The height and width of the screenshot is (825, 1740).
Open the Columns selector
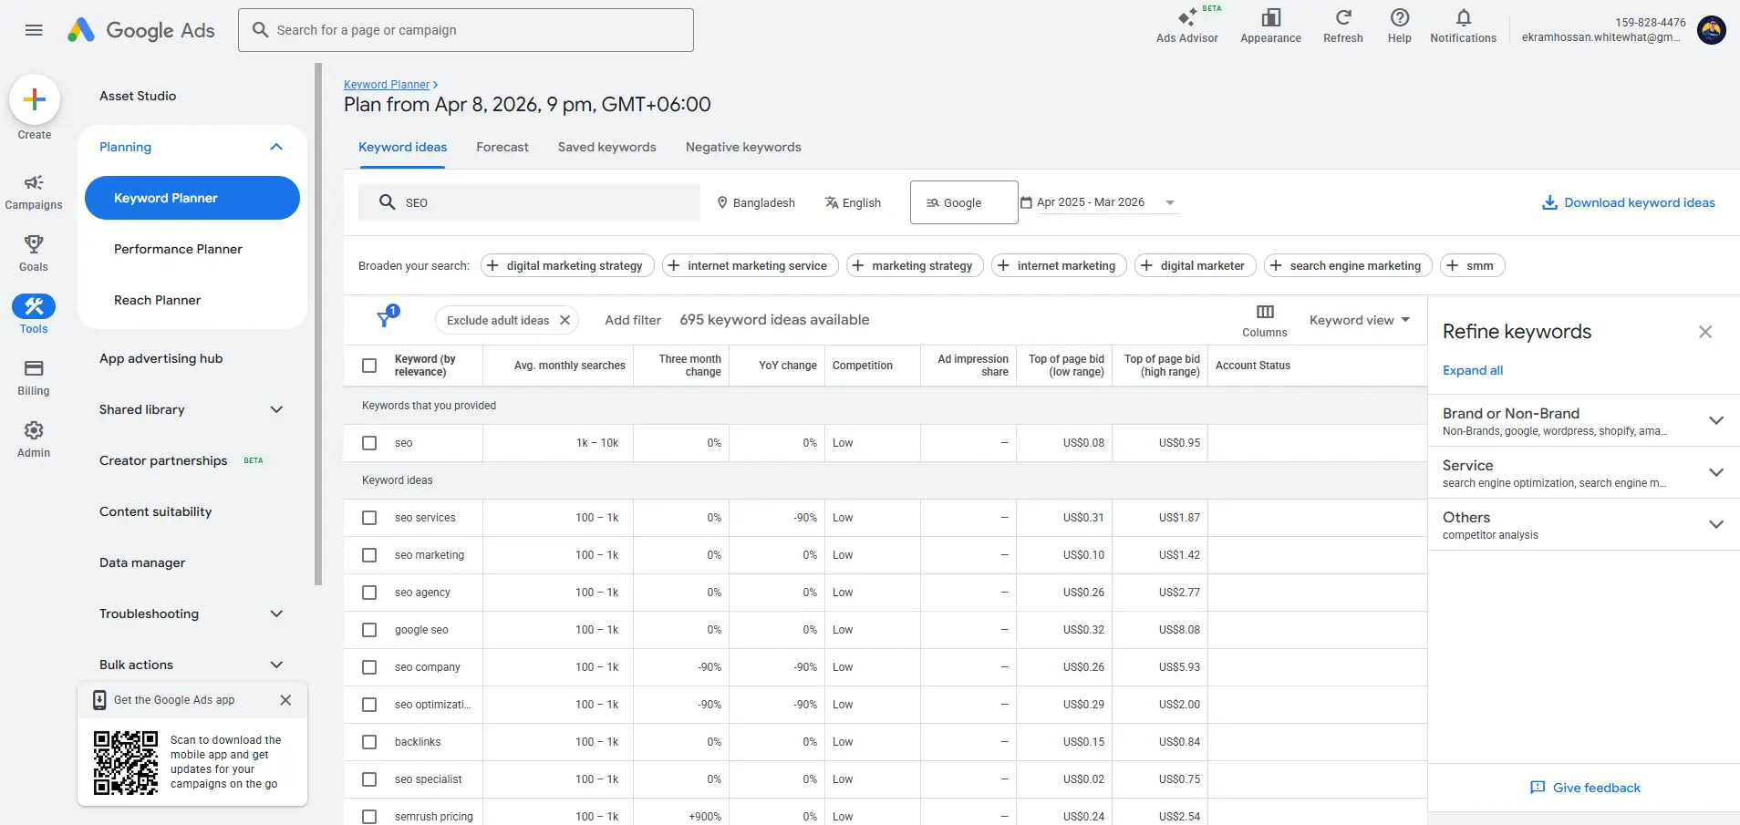click(1265, 321)
